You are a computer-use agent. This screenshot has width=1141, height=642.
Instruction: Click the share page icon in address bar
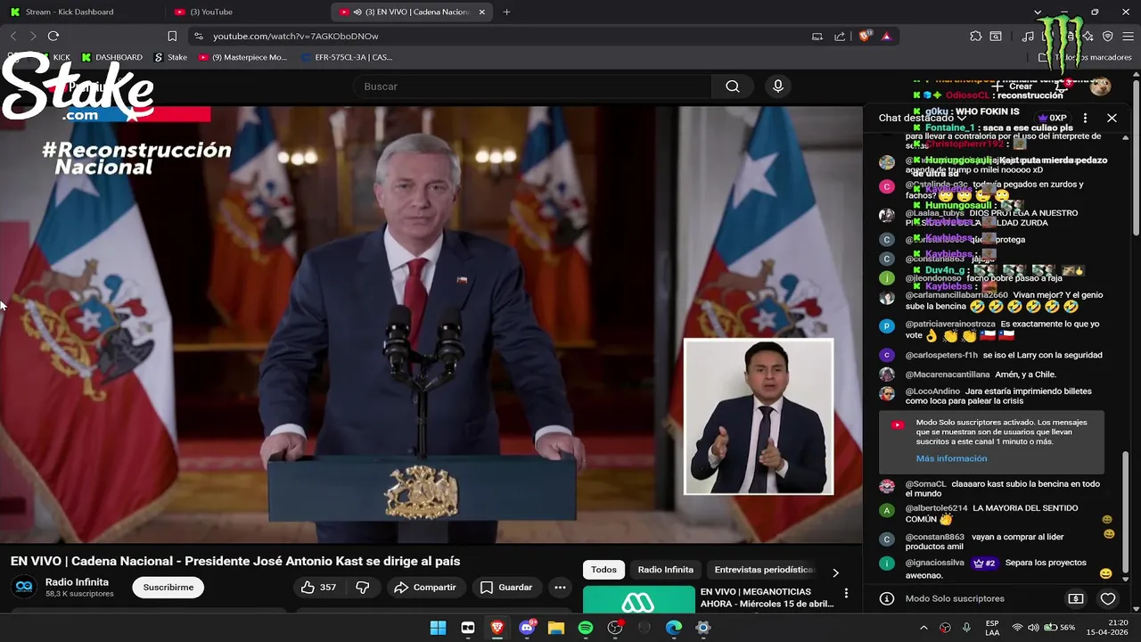(x=840, y=36)
